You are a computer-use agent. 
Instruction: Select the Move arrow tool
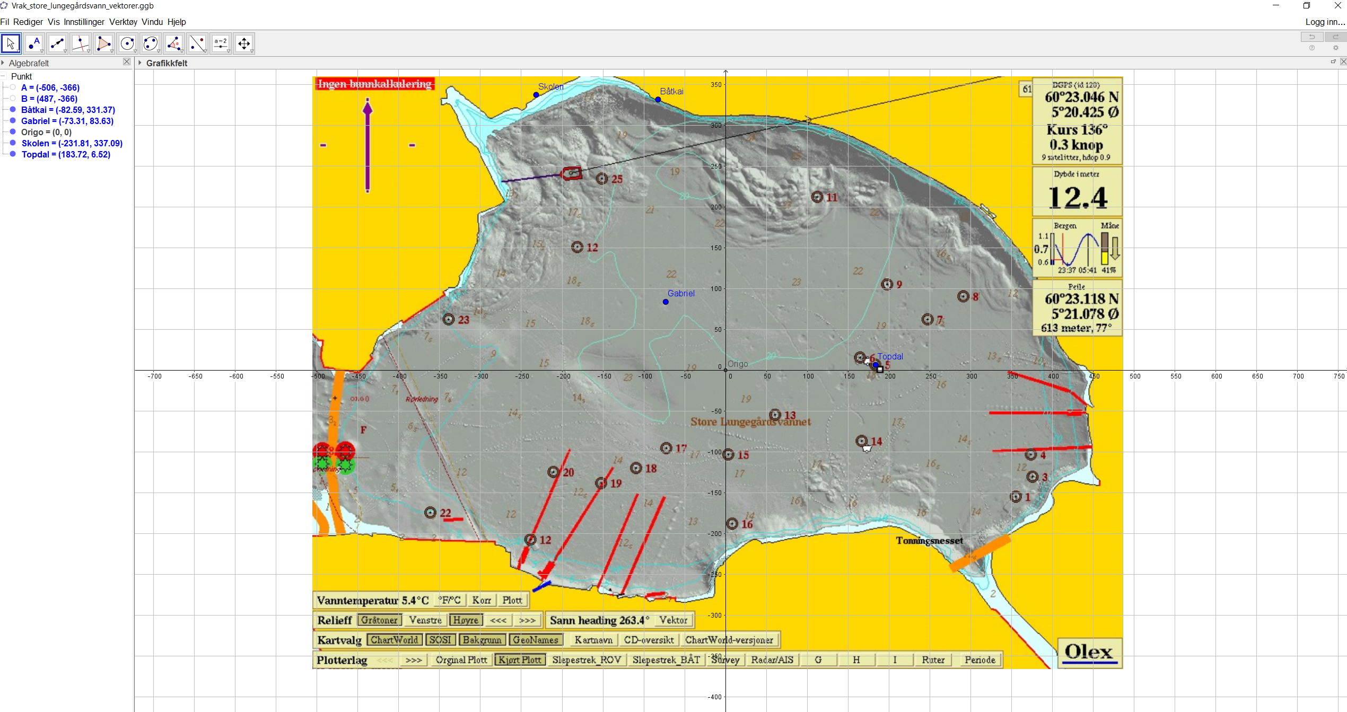[11, 43]
